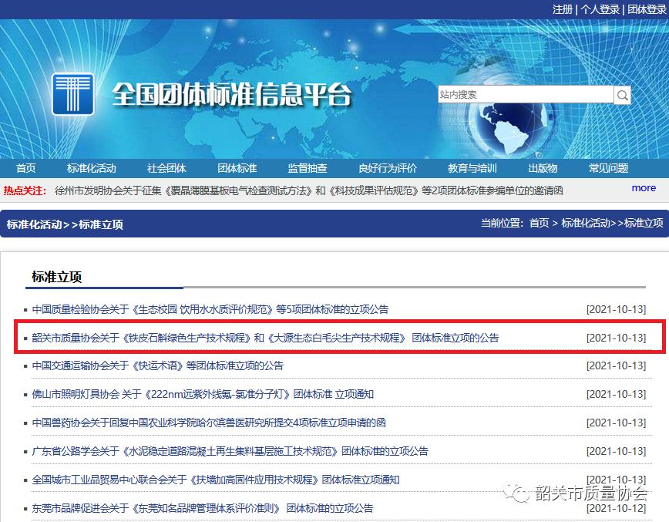
Task: Click the search magnifier icon
Action: [x=622, y=95]
